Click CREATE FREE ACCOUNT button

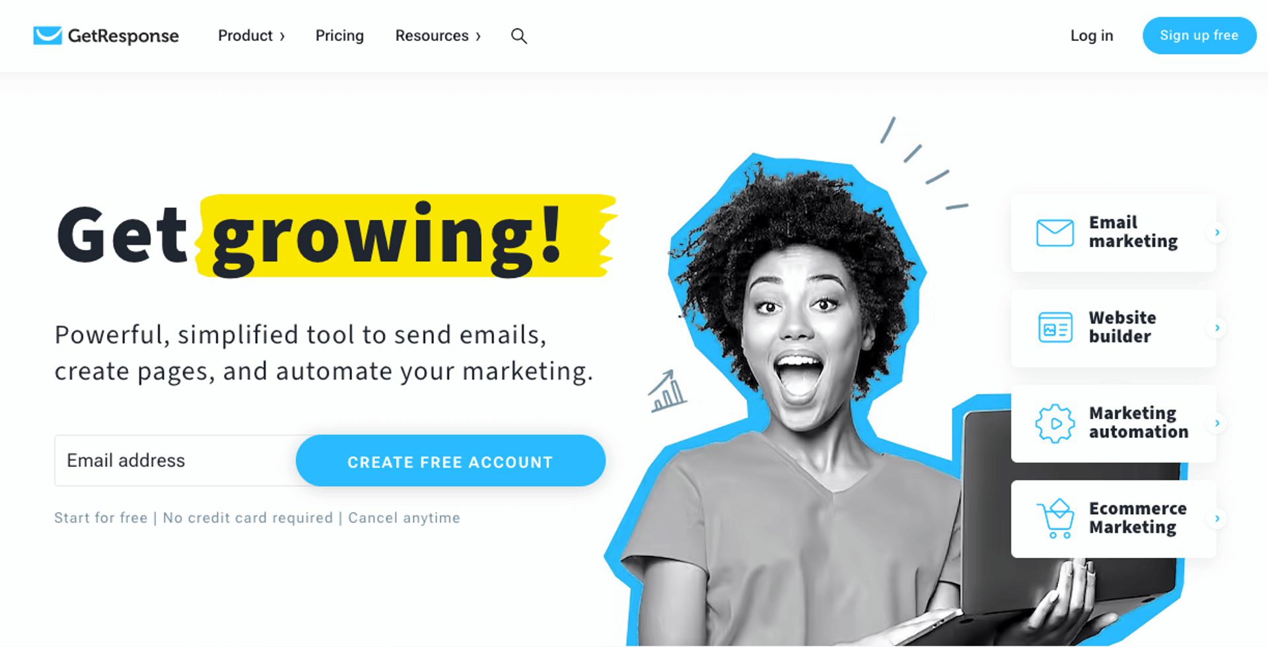tap(450, 461)
